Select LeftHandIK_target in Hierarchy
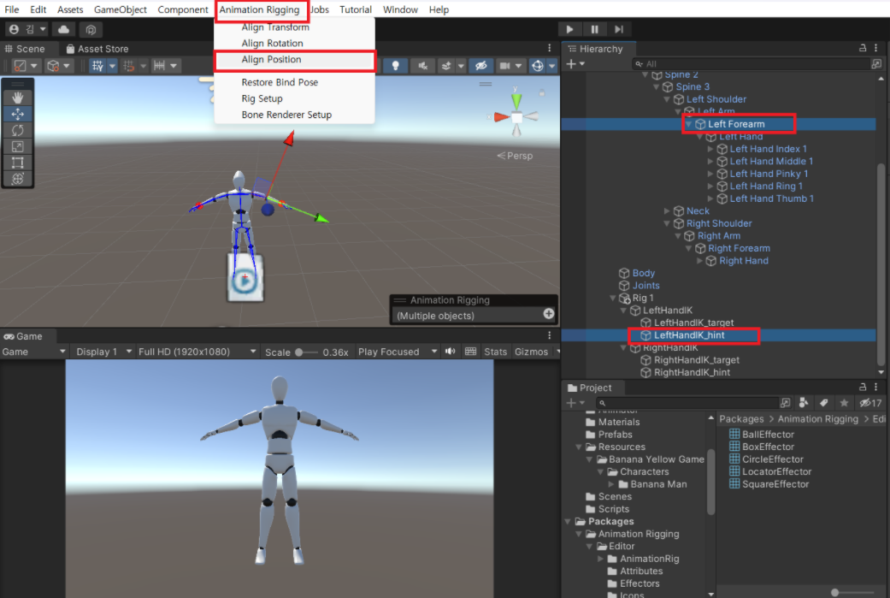The width and height of the screenshot is (890, 598). tap(693, 323)
